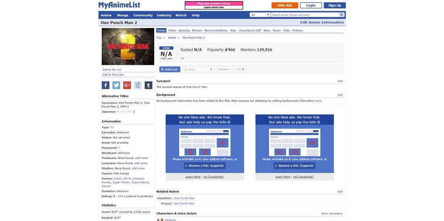Click 'add some' next to Producers
Image resolution: width=444 pixels, height=221 pixels.
(x=142, y=158)
